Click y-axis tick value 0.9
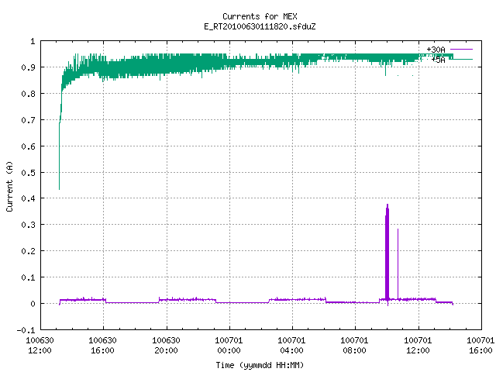496x372 pixels. pos(28,67)
